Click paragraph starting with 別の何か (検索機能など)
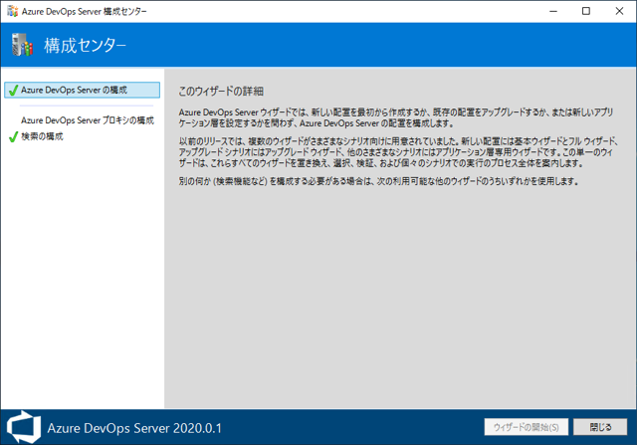This screenshot has width=637, height=445. 378,181
